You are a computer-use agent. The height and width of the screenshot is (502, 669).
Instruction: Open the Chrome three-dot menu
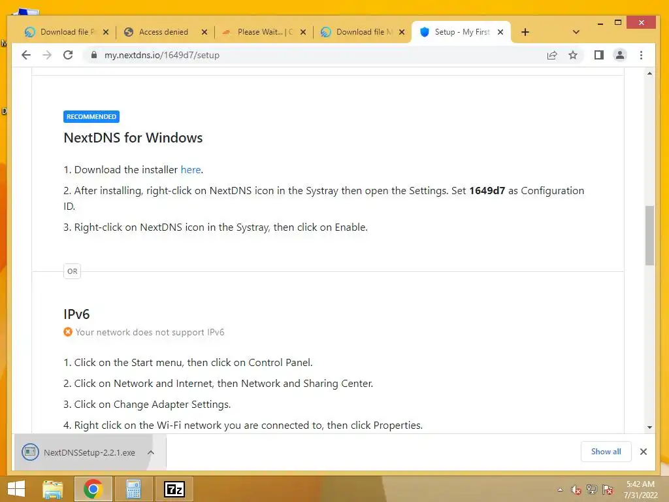641,55
